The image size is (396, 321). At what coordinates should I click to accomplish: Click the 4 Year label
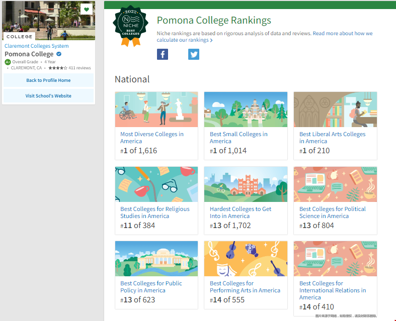(50, 62)
